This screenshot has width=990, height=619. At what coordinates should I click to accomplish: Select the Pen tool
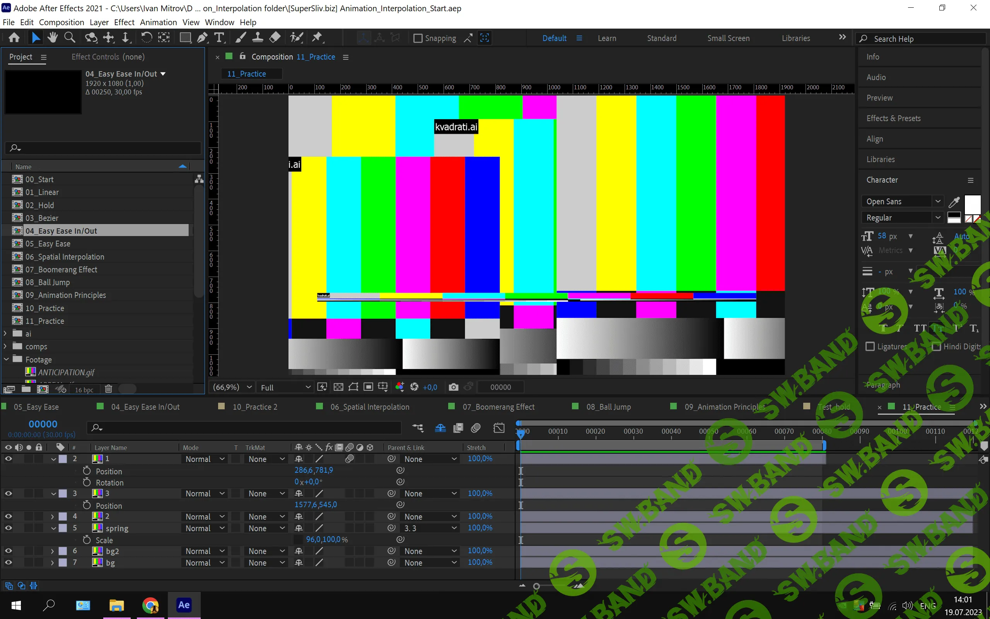coord(202,38)
